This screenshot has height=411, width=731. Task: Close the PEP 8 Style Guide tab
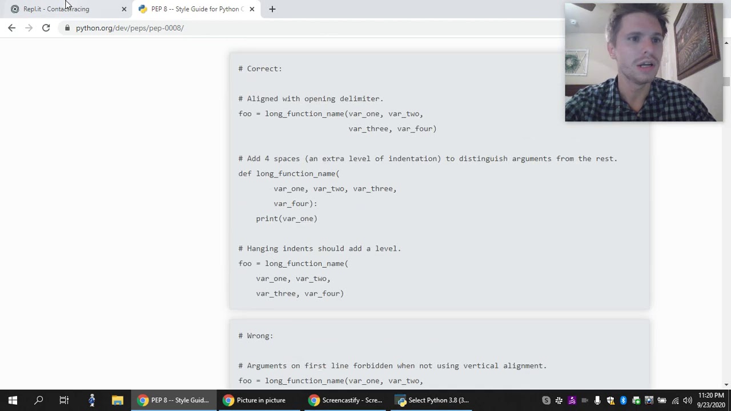point(252,9)
